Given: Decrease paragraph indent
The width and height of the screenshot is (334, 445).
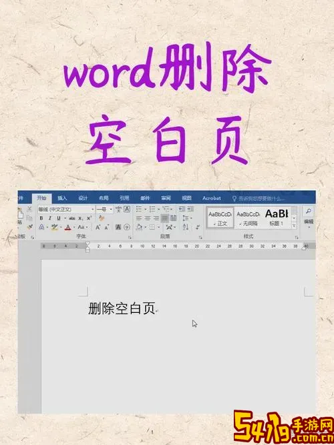Looking at the screenshot, I should click(x=182, y=209).
